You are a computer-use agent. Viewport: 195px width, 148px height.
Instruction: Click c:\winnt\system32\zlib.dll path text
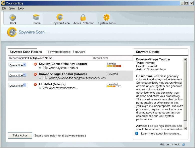coord(62,68)
